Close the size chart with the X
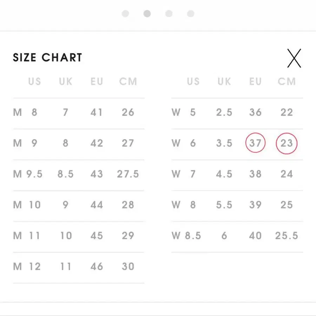This screenshot has width=316, height=316. (x=294, y=58)
